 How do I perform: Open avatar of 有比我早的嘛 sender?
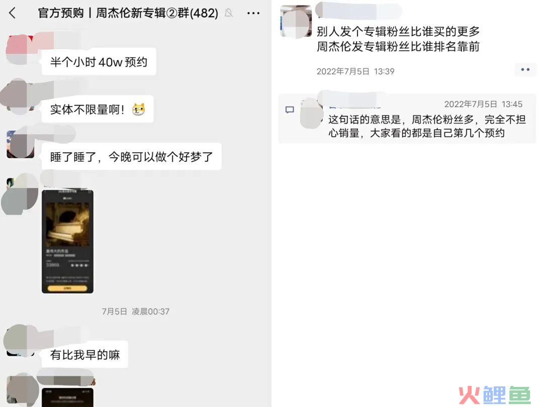click(x=20, y=341)
